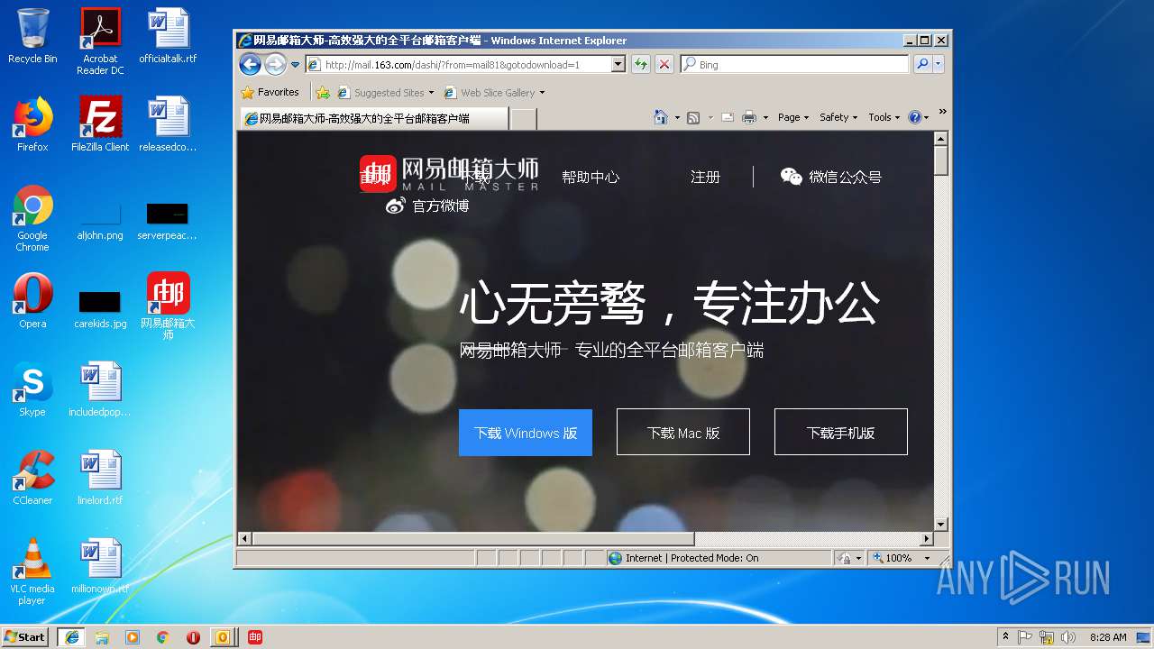This screenshot has width=1154, height=649.
Task: Launch FileZilla Client desktop shortcut
Action: tap(100, 124)
